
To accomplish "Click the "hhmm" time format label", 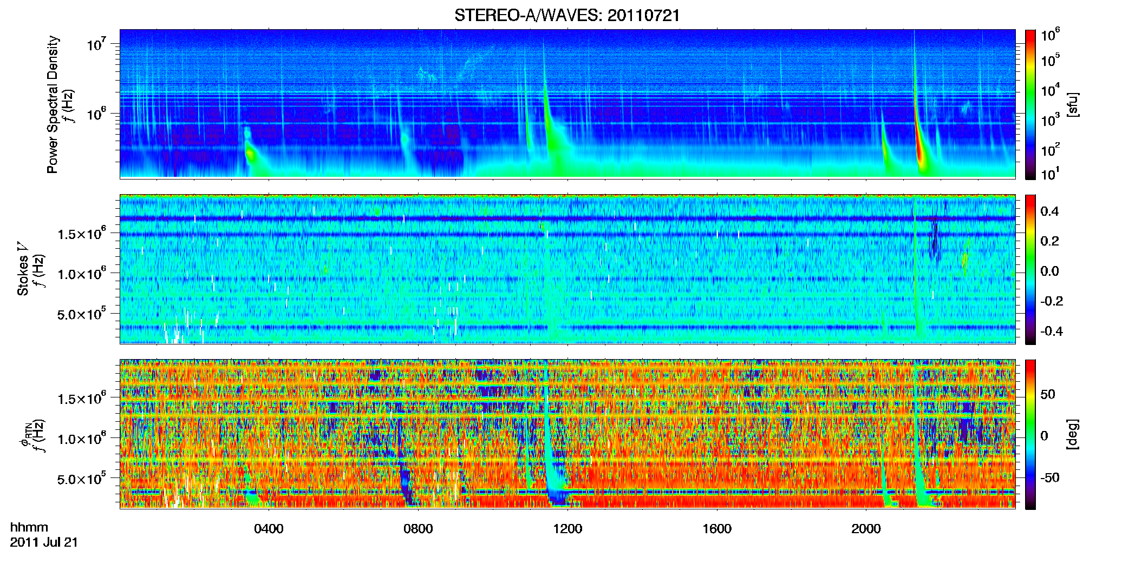I will click(29, 528).
